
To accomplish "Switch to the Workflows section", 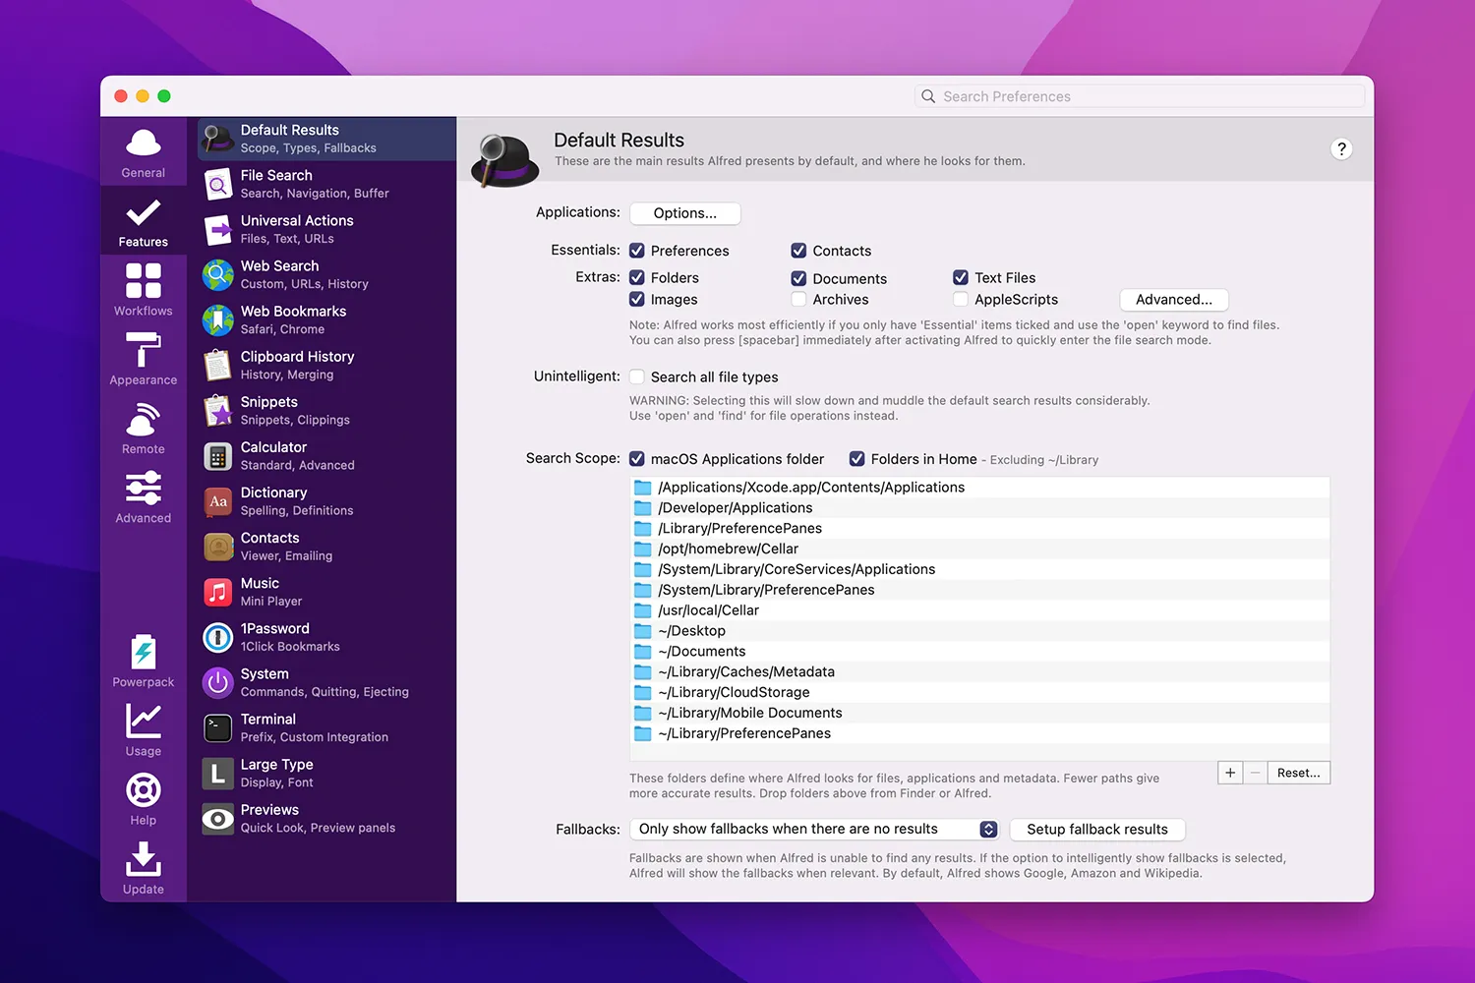I will 143,288.
